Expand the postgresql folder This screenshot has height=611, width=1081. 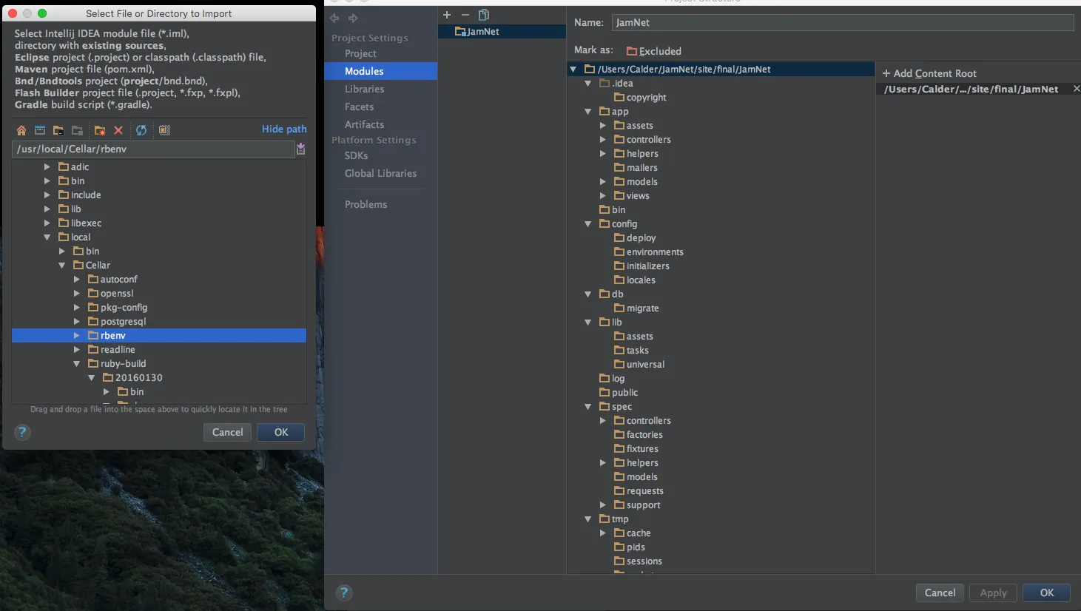77,322
